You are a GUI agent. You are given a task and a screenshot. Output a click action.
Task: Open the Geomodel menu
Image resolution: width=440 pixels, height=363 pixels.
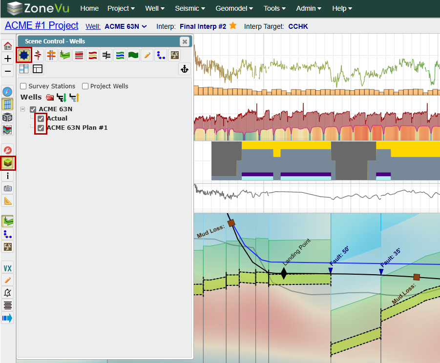[234, 8]
